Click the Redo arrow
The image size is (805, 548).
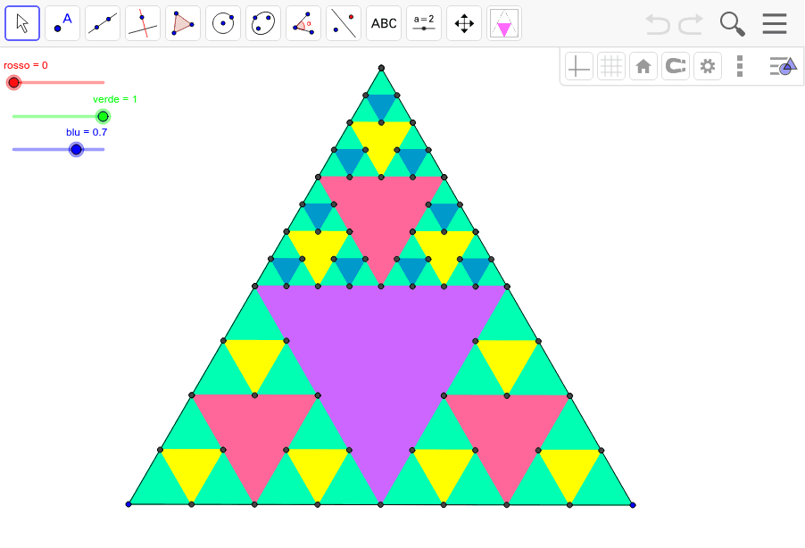click(x=691, y=23)
